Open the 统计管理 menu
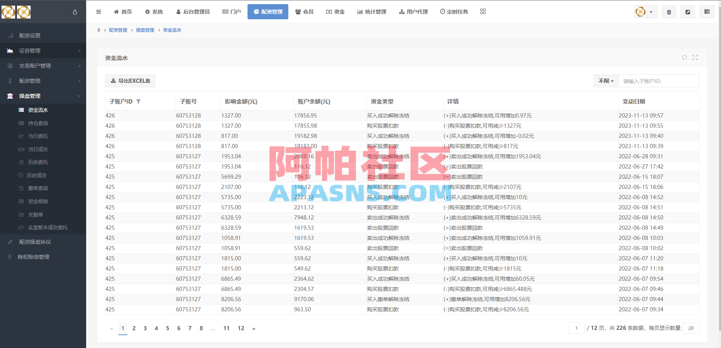The width and height of the screenshot is (721, 348). [372, 11]
